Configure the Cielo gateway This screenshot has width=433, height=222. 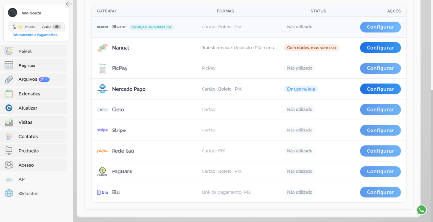click(380, 110)
